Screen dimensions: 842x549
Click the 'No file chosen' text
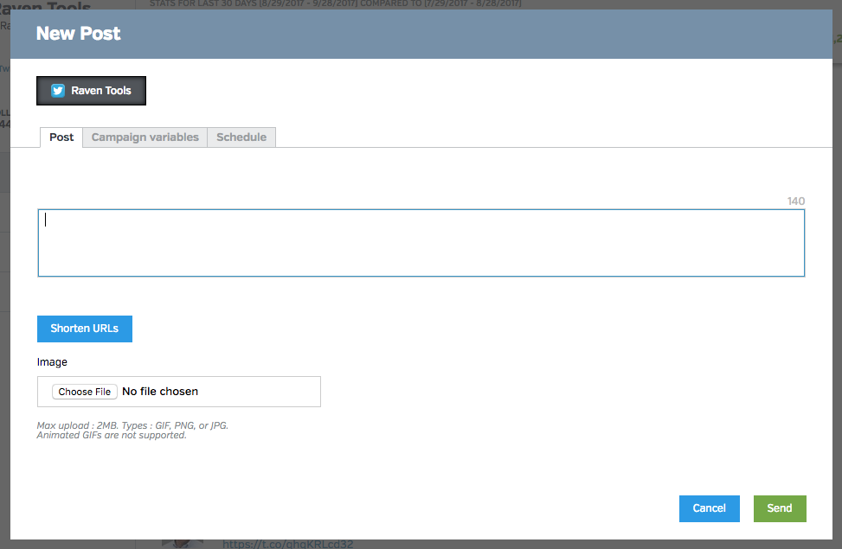click(160, 392)
